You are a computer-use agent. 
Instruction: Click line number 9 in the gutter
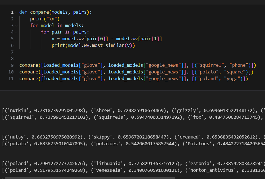(x=12, y=65)
